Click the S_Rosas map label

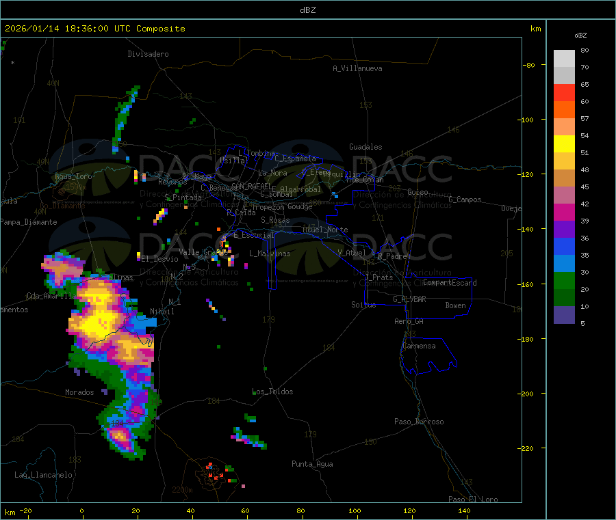(x=275, y=220)
